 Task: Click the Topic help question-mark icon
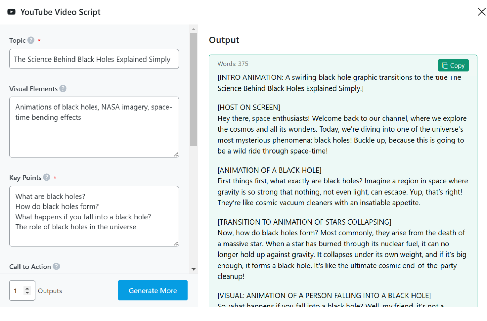point(31,40)
